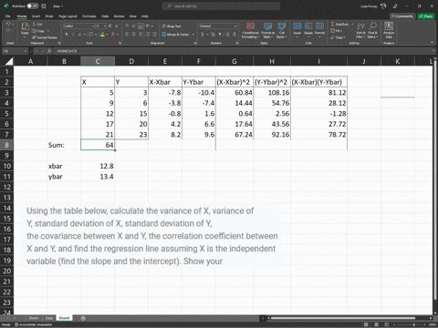Toggle Center horizontal alignment

(x=134, y=35)
